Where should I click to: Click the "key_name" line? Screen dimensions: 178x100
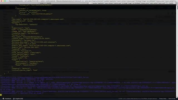click(x=27, y=37)
